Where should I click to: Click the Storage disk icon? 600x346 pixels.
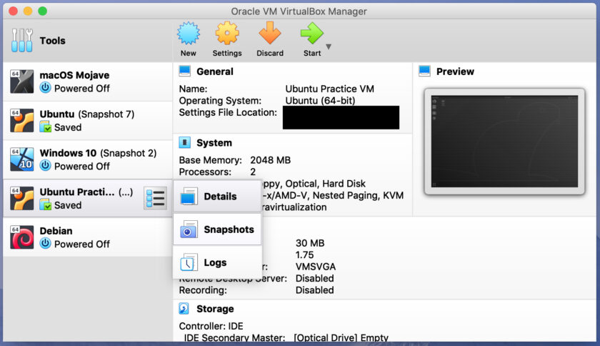tap(184, 309)
